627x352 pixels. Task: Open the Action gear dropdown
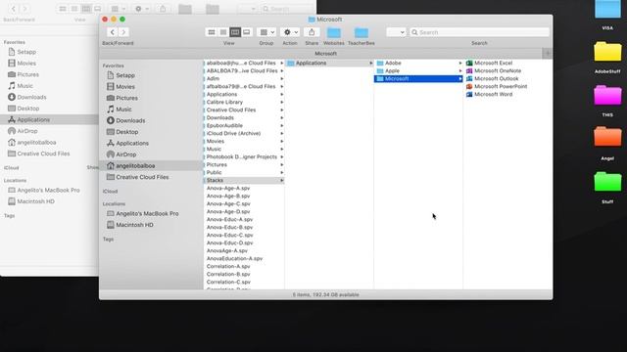290,32
